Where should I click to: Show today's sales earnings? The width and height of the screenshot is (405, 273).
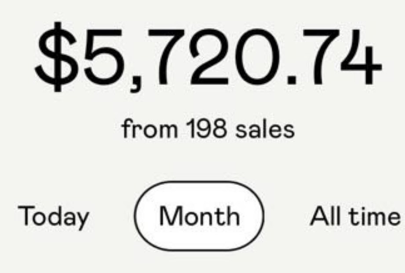(53, 217)
